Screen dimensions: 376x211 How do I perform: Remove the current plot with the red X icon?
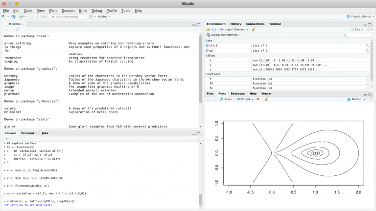point(258,99)
